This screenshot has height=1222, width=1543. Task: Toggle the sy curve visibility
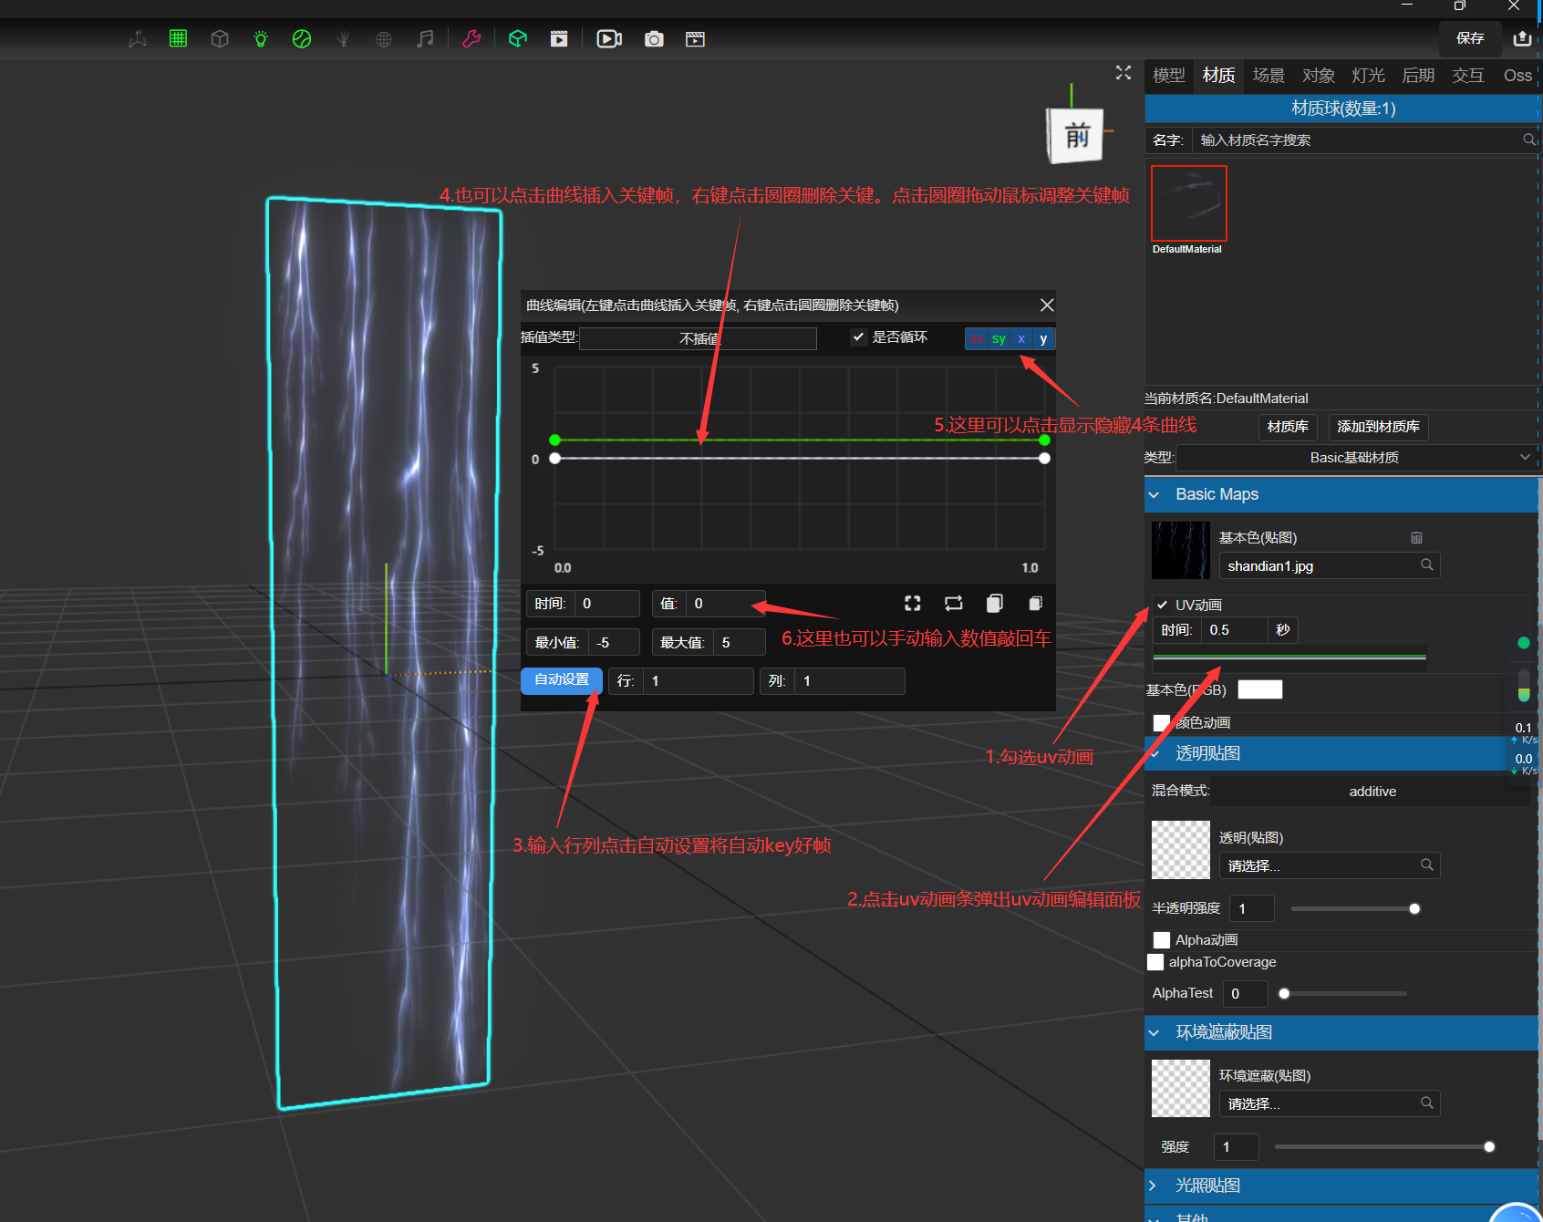click(999, 338)
